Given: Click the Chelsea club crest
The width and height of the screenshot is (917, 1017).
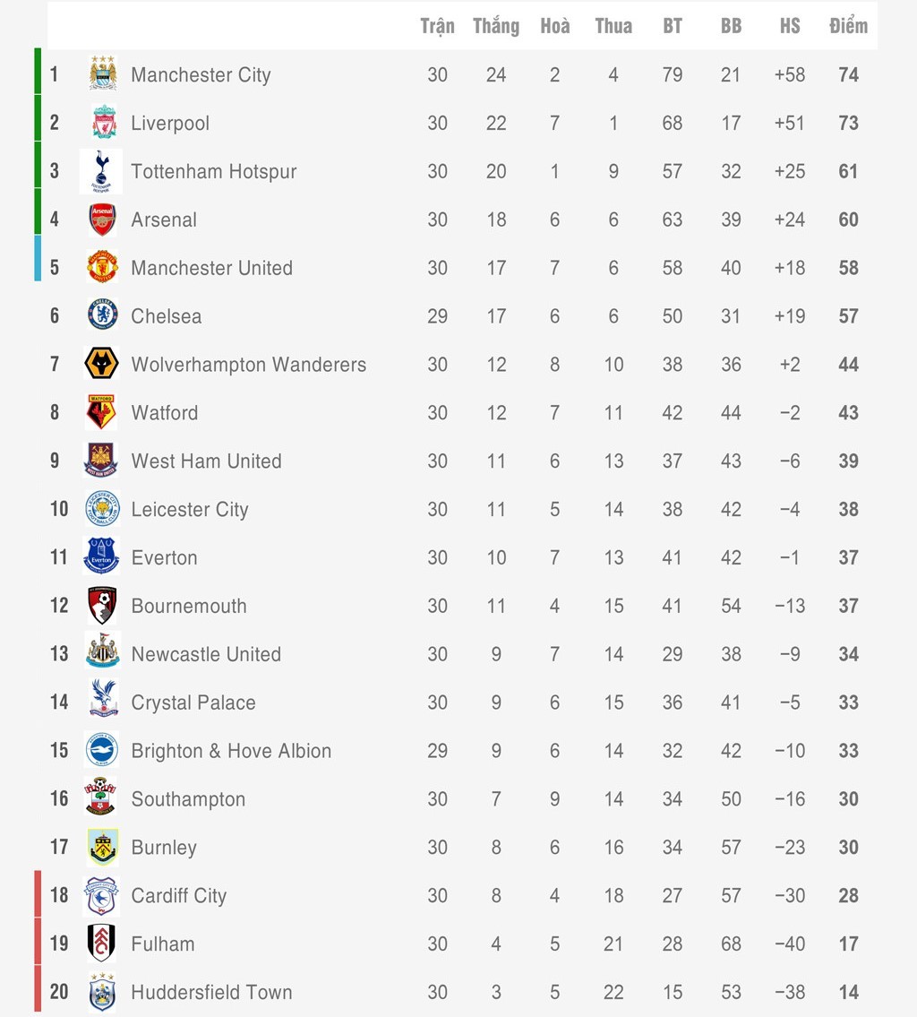Looking at the screenshot, I should tap(102, 315).
